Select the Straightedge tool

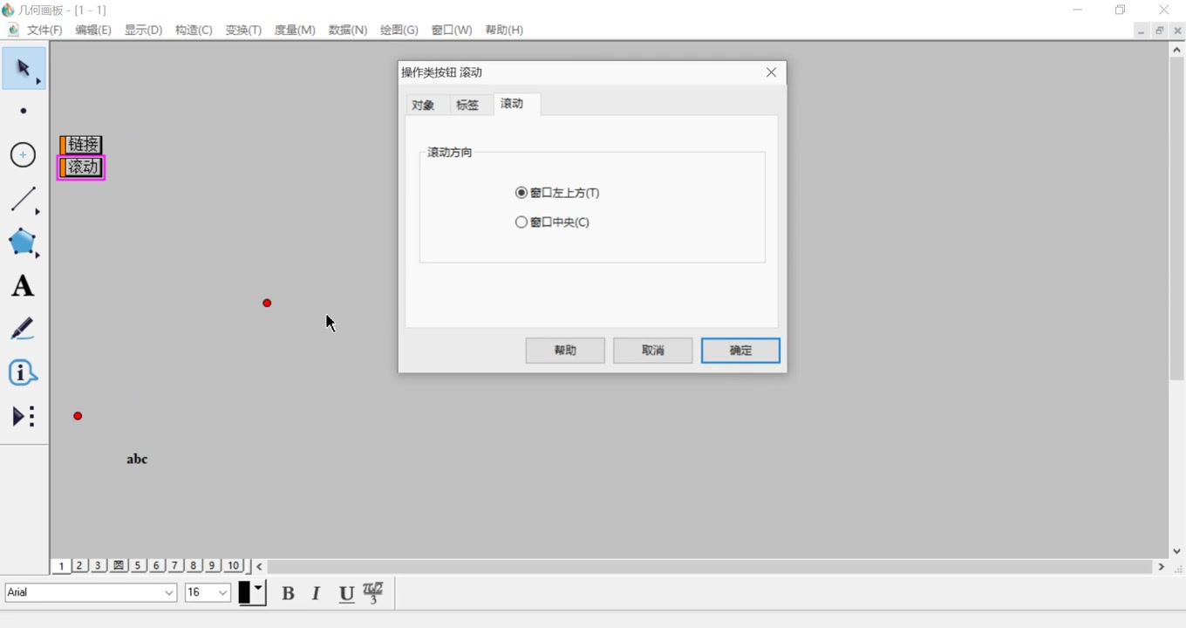[x=22, y=199]
